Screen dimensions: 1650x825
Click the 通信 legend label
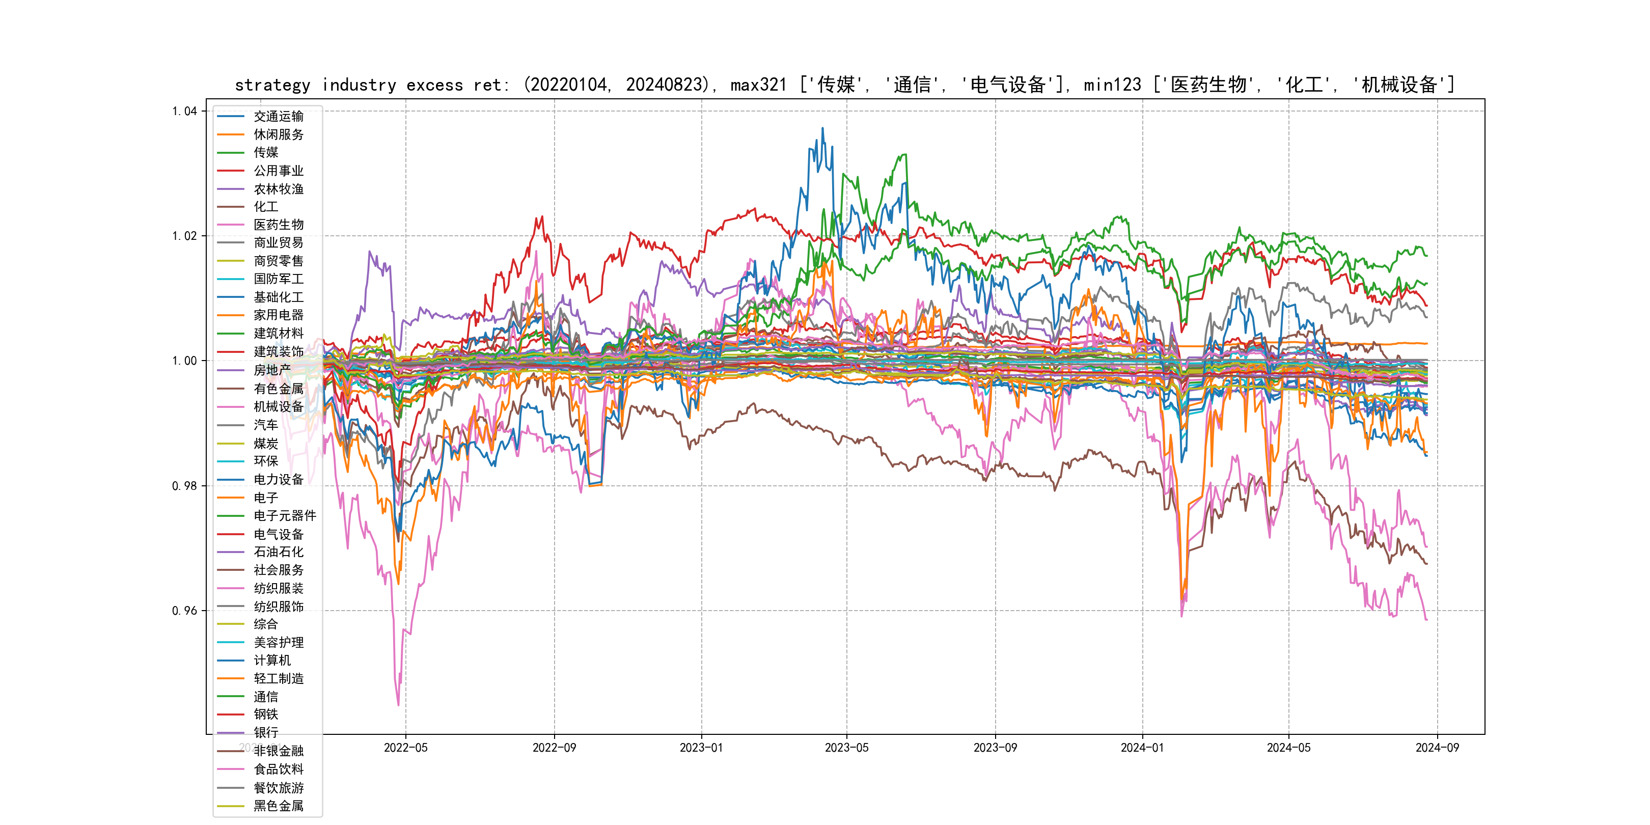pos(266,697)
